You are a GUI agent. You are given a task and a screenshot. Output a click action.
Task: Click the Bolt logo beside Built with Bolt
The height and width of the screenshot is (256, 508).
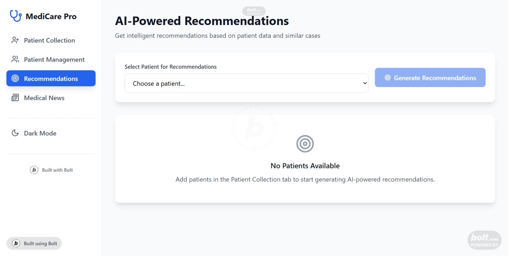point(34,170)
